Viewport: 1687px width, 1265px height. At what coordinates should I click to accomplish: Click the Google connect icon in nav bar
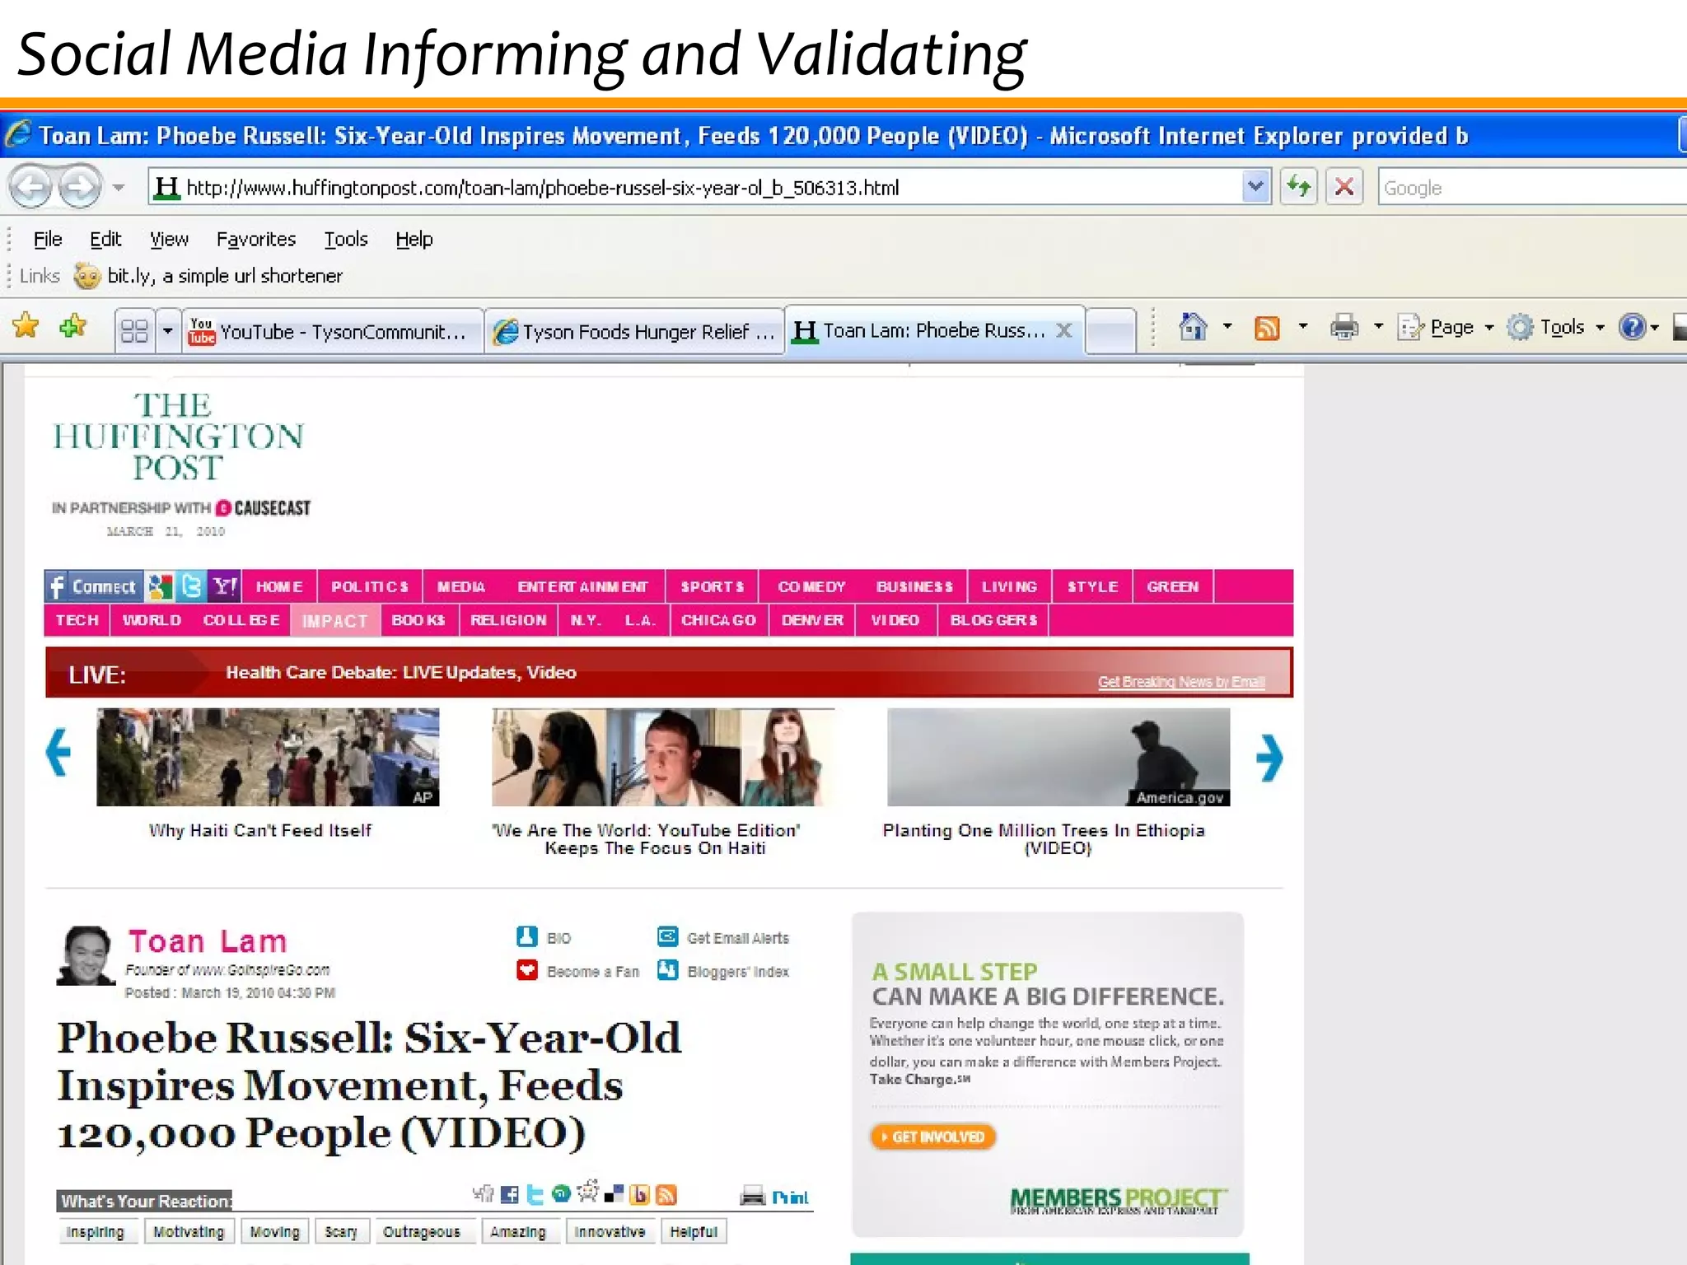coord(160,586)
